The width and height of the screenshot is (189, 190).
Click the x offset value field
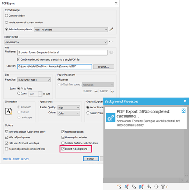[x=88, y=91]
